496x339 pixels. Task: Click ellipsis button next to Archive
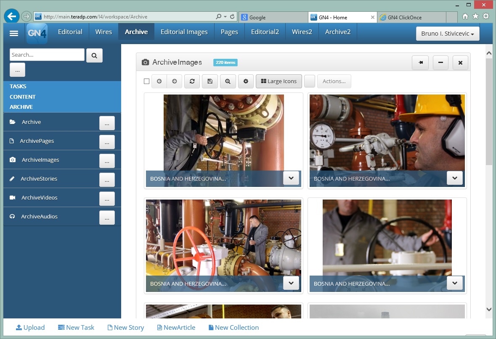(107, 123)
